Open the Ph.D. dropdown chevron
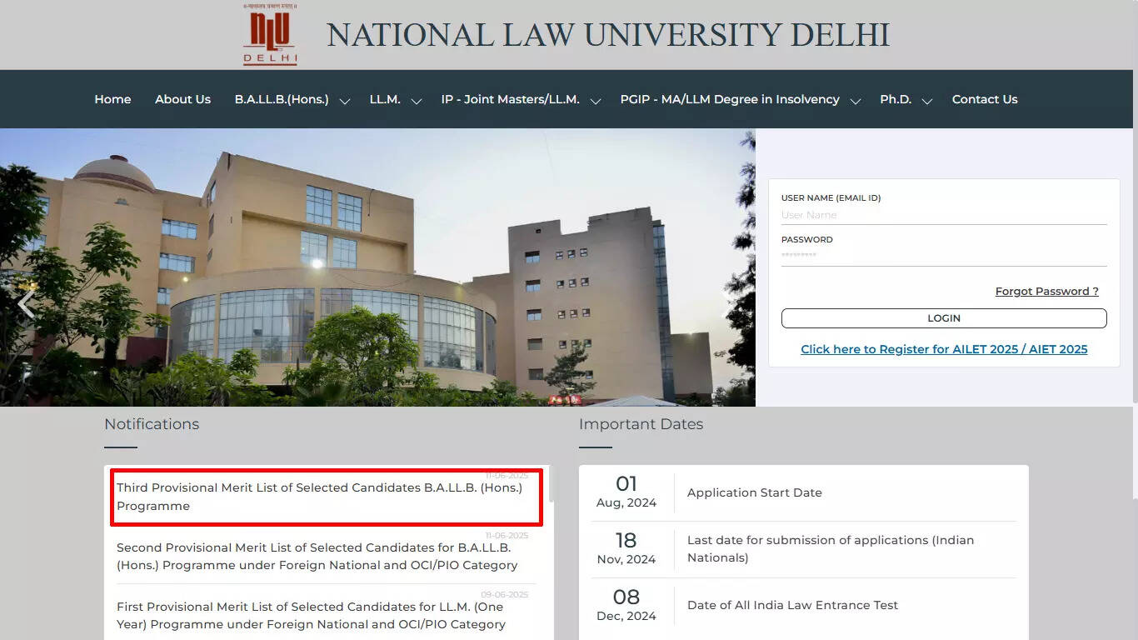 pos(926,101)
